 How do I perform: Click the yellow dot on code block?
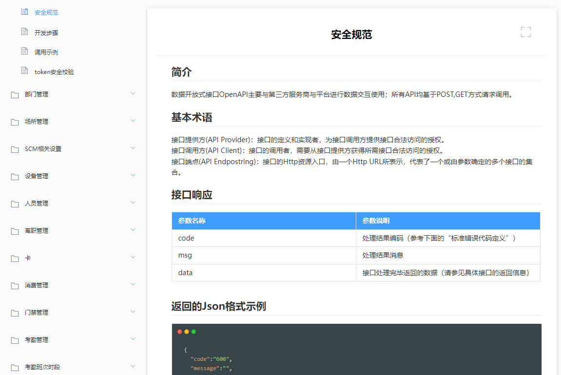(186, 332)
